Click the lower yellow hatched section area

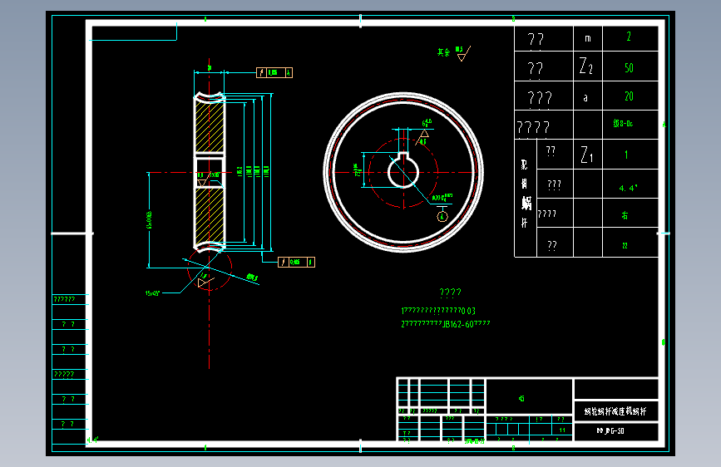[210, 215]
